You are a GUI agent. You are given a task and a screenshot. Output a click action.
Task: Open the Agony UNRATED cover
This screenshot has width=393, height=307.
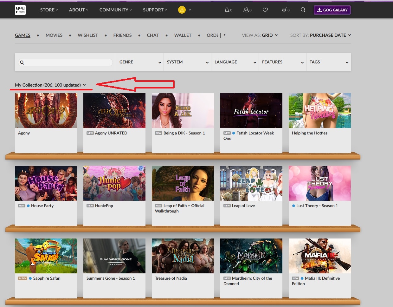click(114, 111)
